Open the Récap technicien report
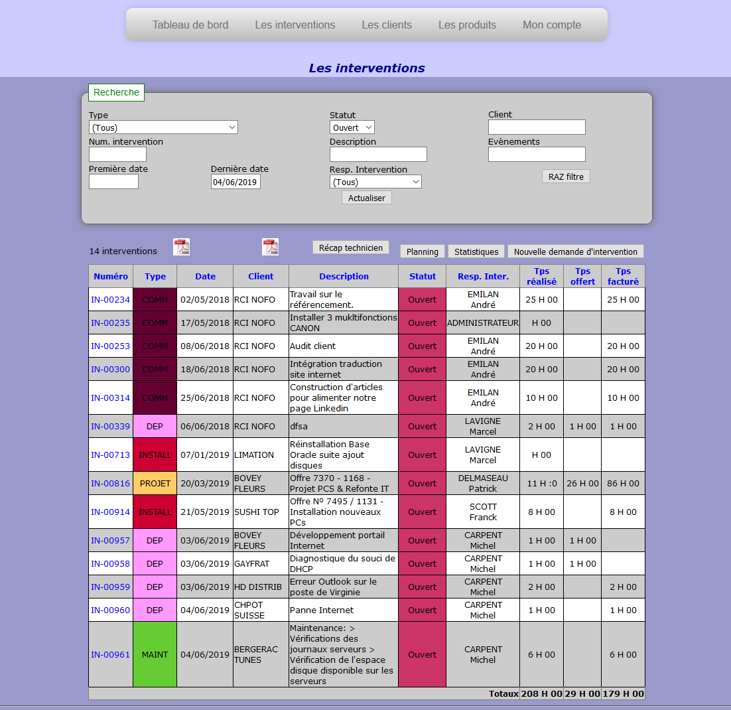The image size is (731, 710). coord(351,248)
